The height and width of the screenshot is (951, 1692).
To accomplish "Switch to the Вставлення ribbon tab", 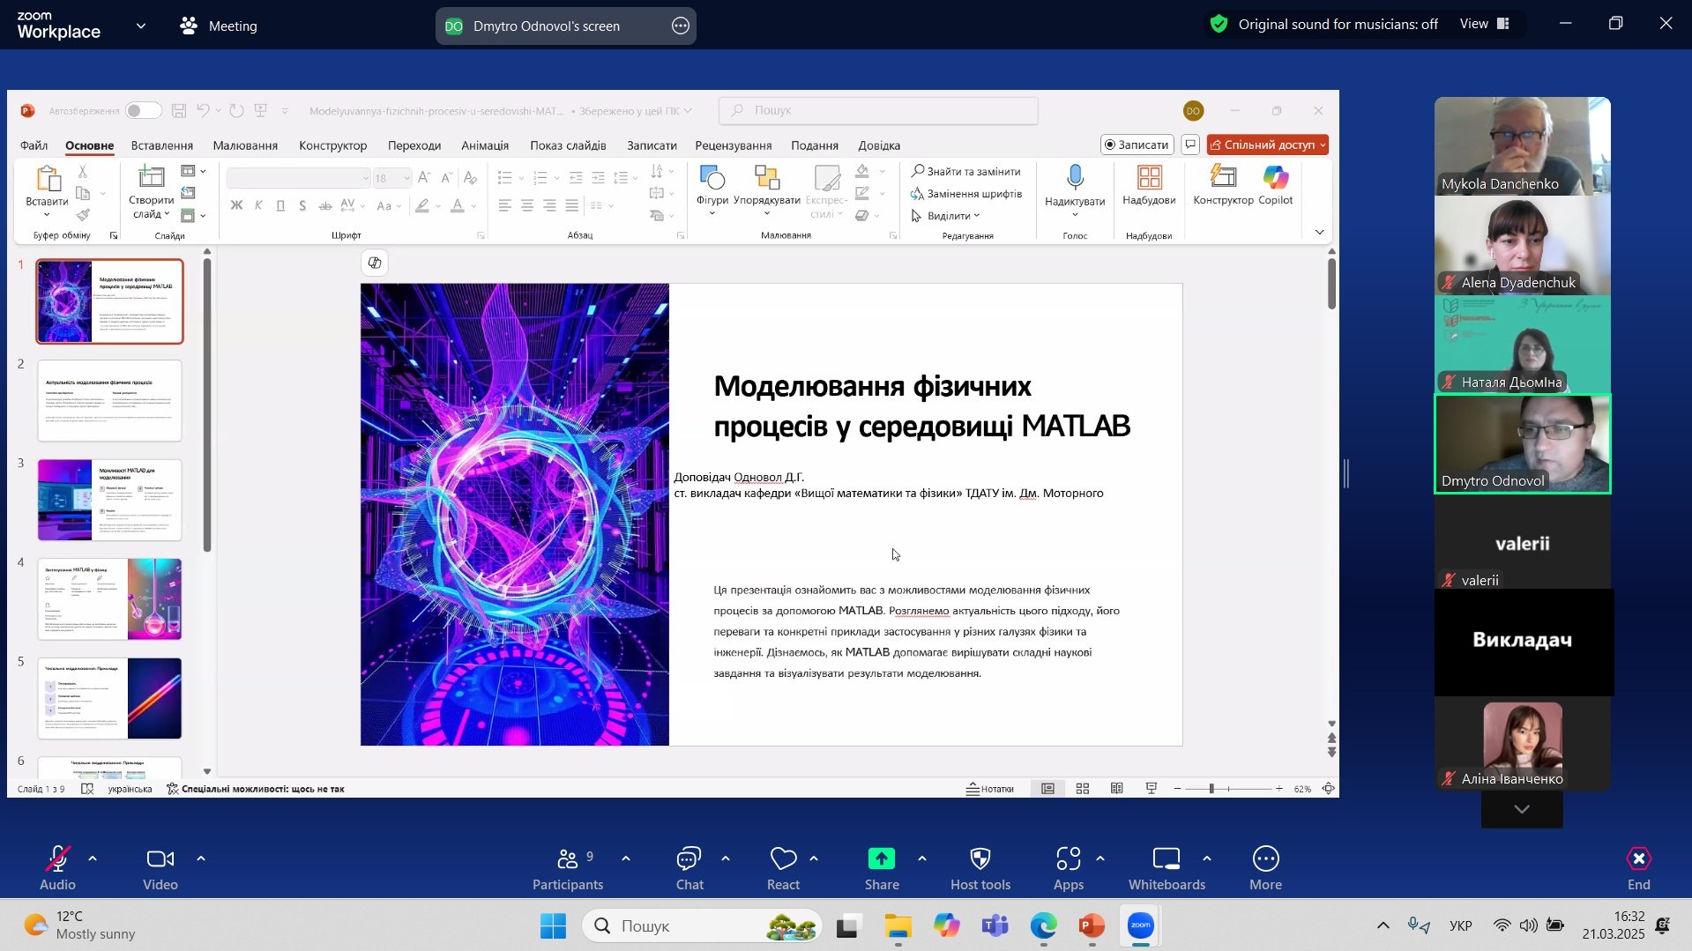I will [161, 145].
